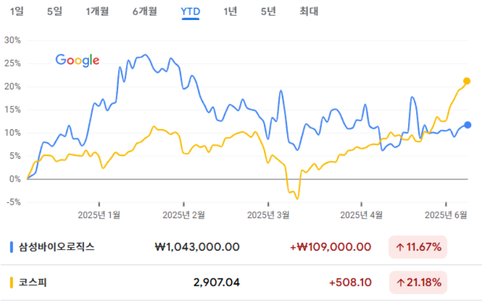Switch to the 1개월 range tab
488x305 pixels.
97,11
